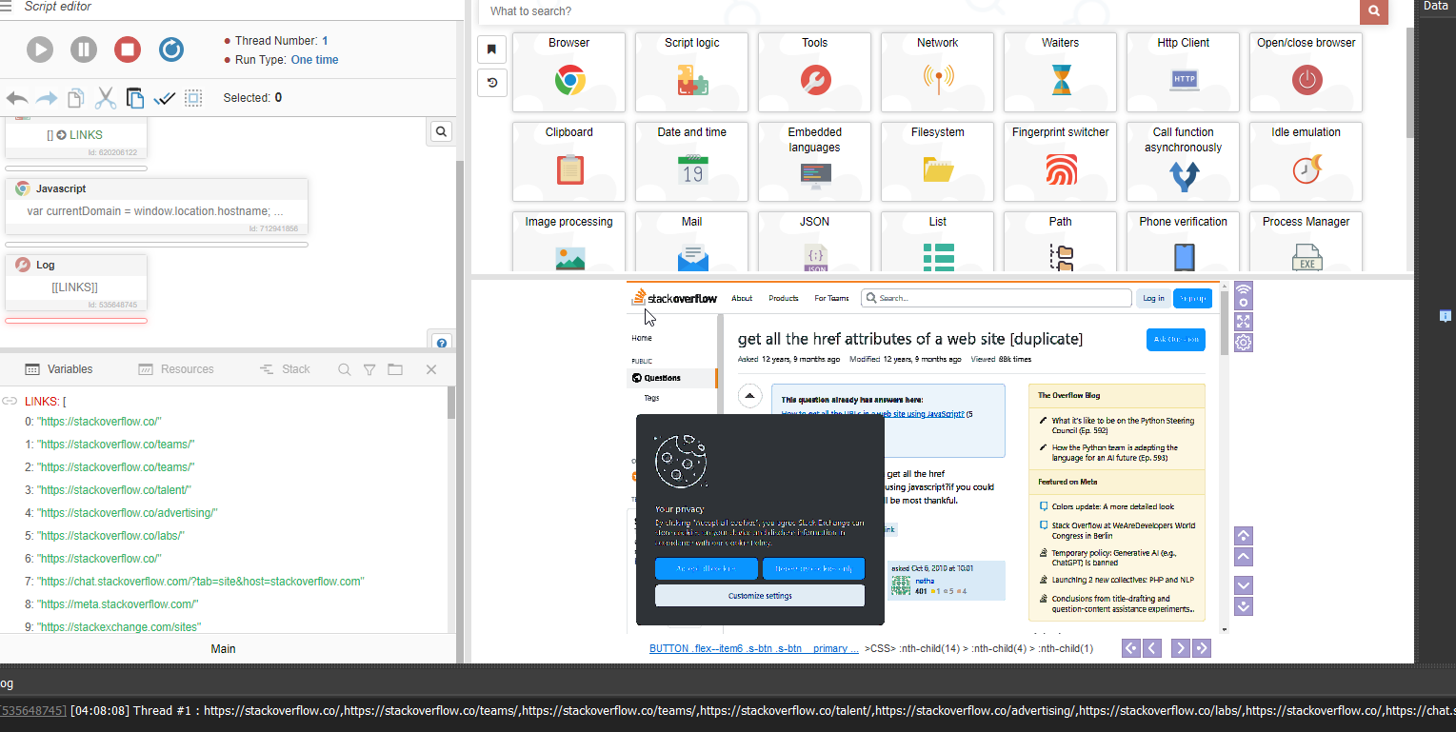Screen dimensions: 1456x732
Task: Toggle the bookmark favorites button
Action: [491, 49]
